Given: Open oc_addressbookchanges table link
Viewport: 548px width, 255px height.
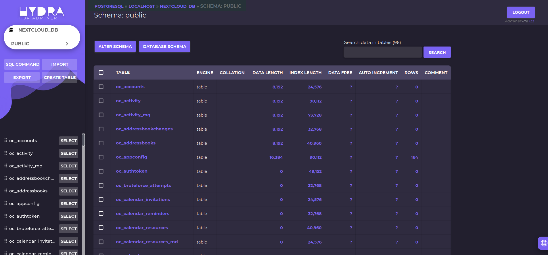Looking at the screenshot, I should click(x=144, y=129).
